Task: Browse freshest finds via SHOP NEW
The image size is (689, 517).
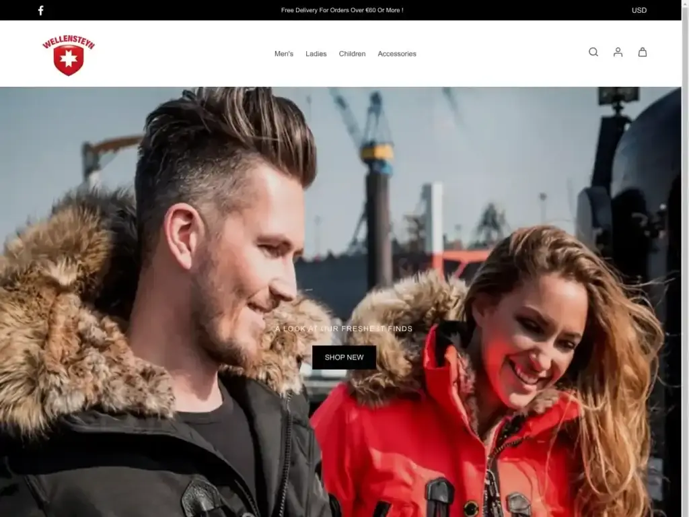Action: (344, 357)
